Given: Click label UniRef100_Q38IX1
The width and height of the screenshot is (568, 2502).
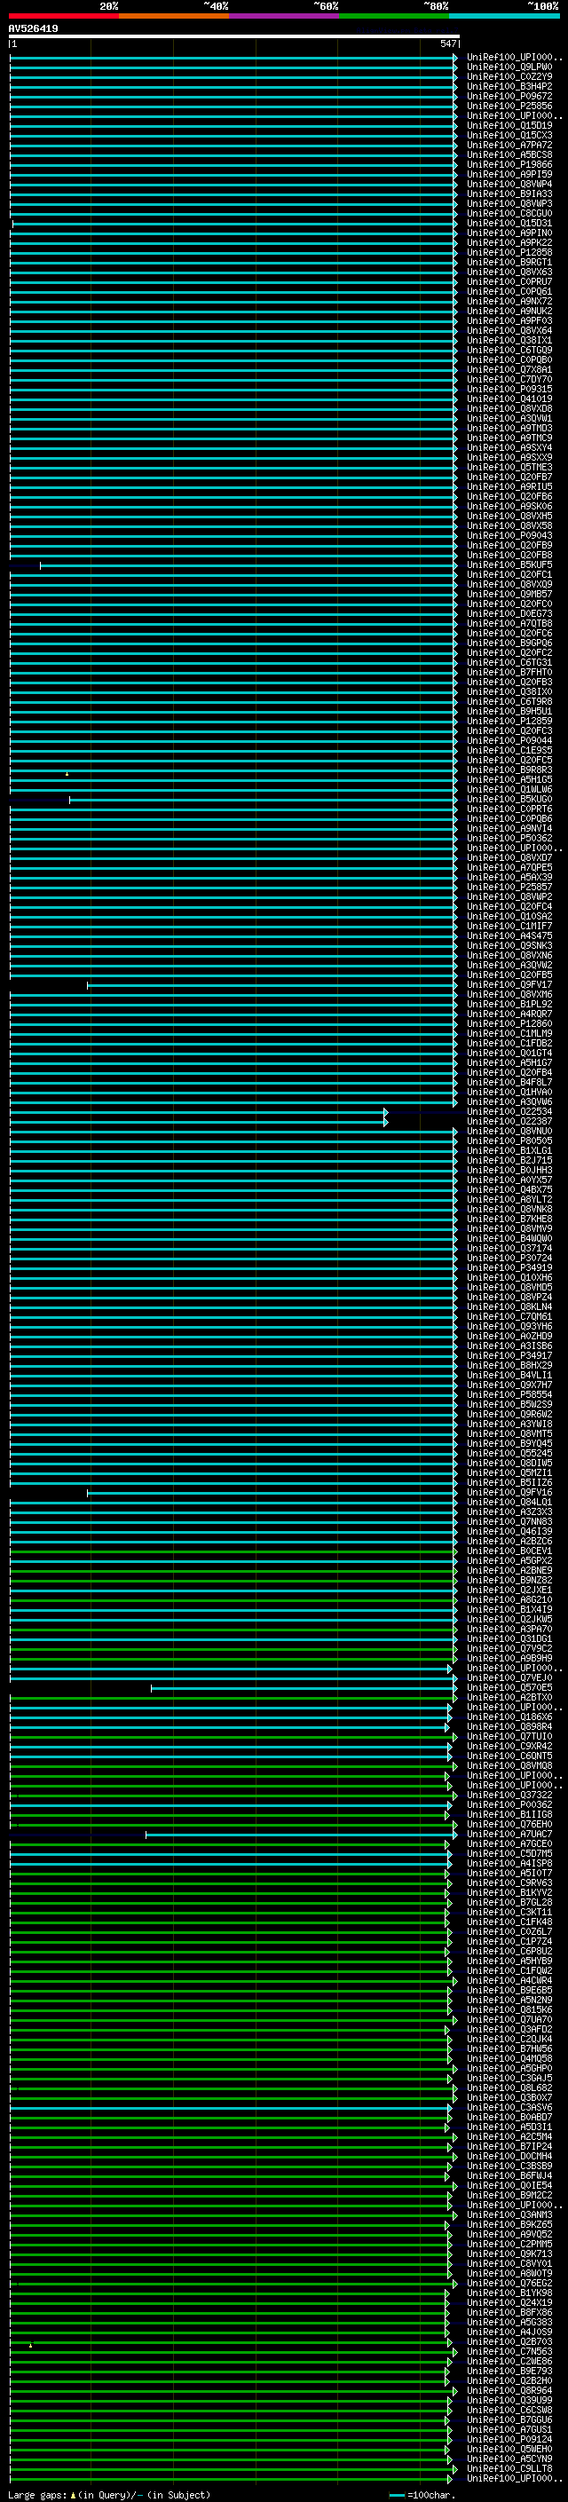Looking at the screenshot, I should [x=509, y=341].
